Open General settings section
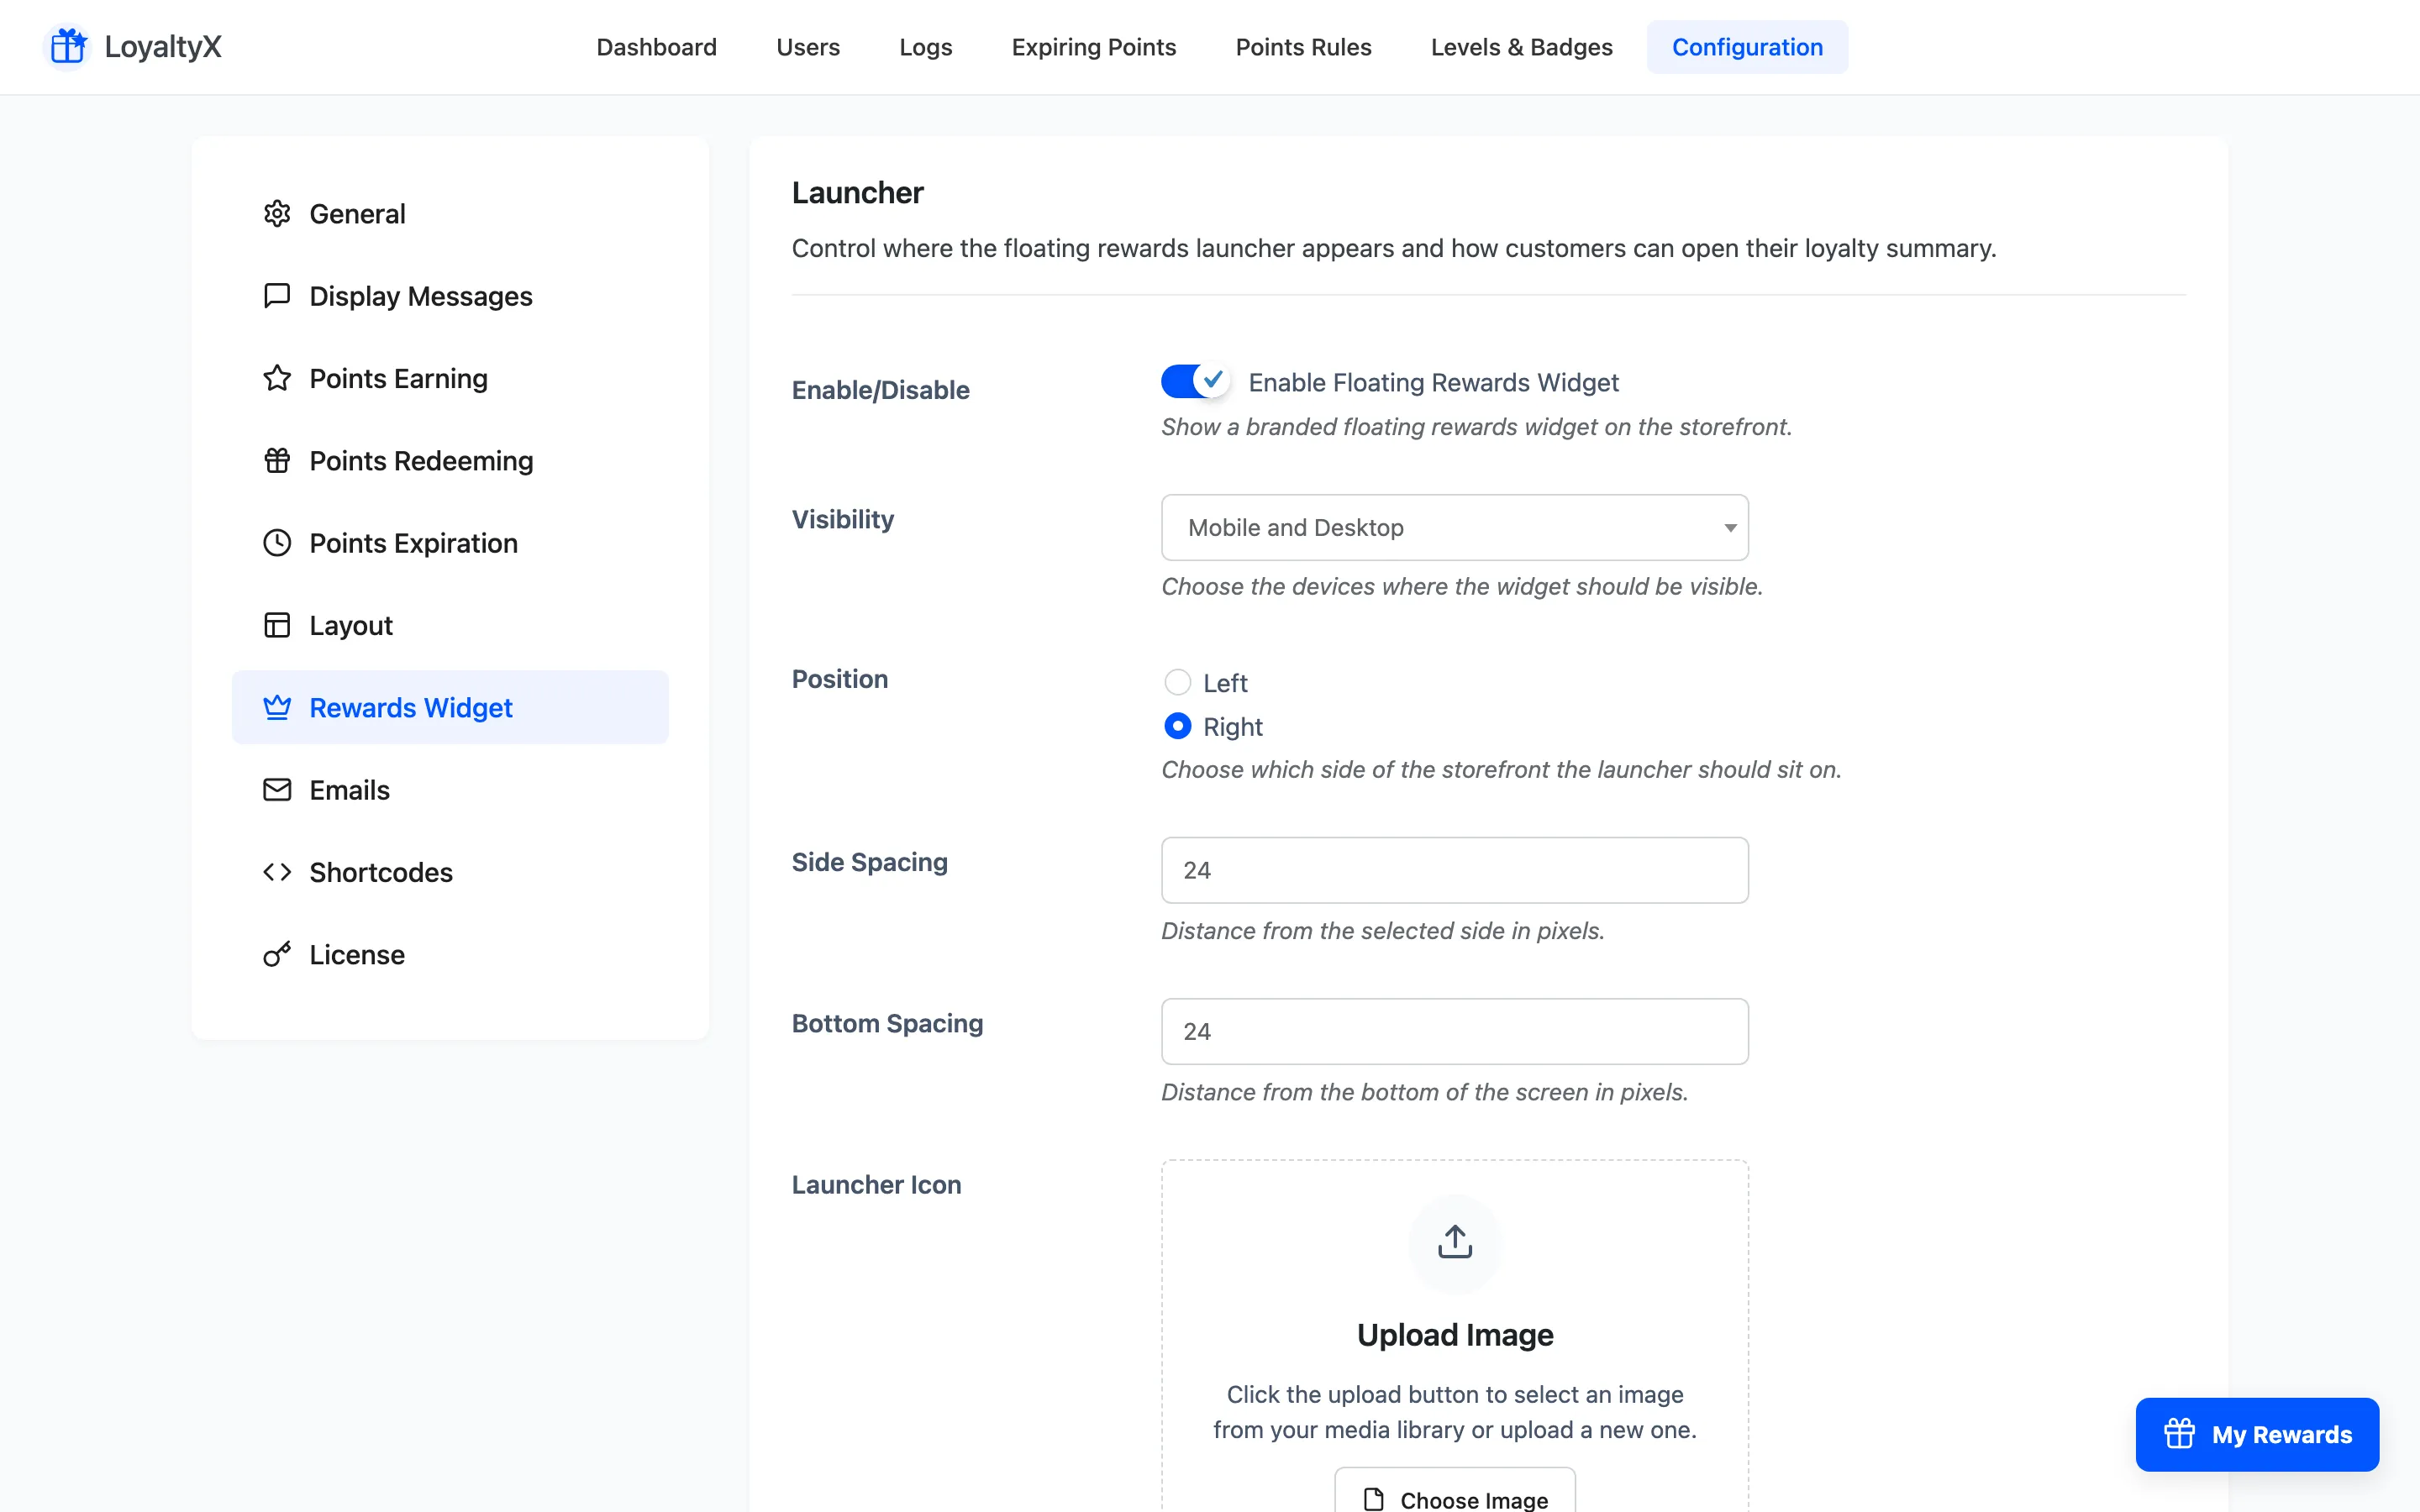The width and height of the screenshot is (2420, 1512). tap(450, 214)
